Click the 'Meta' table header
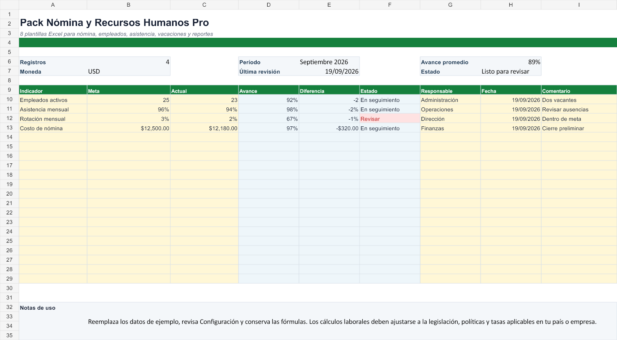 click(x=129, y=90)
